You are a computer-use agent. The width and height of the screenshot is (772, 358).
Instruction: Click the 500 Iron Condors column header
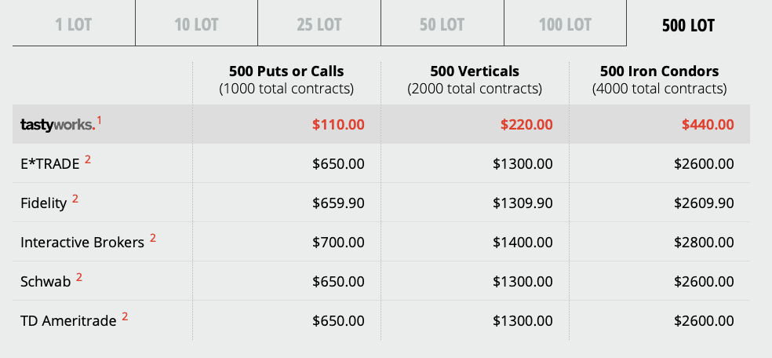tap(659, 80)
